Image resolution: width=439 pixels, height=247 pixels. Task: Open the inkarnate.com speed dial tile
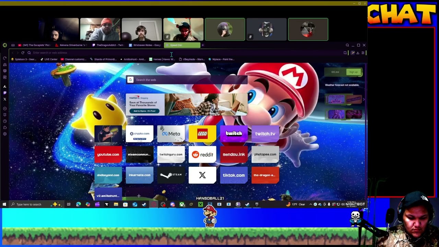[x=140, y=175]
